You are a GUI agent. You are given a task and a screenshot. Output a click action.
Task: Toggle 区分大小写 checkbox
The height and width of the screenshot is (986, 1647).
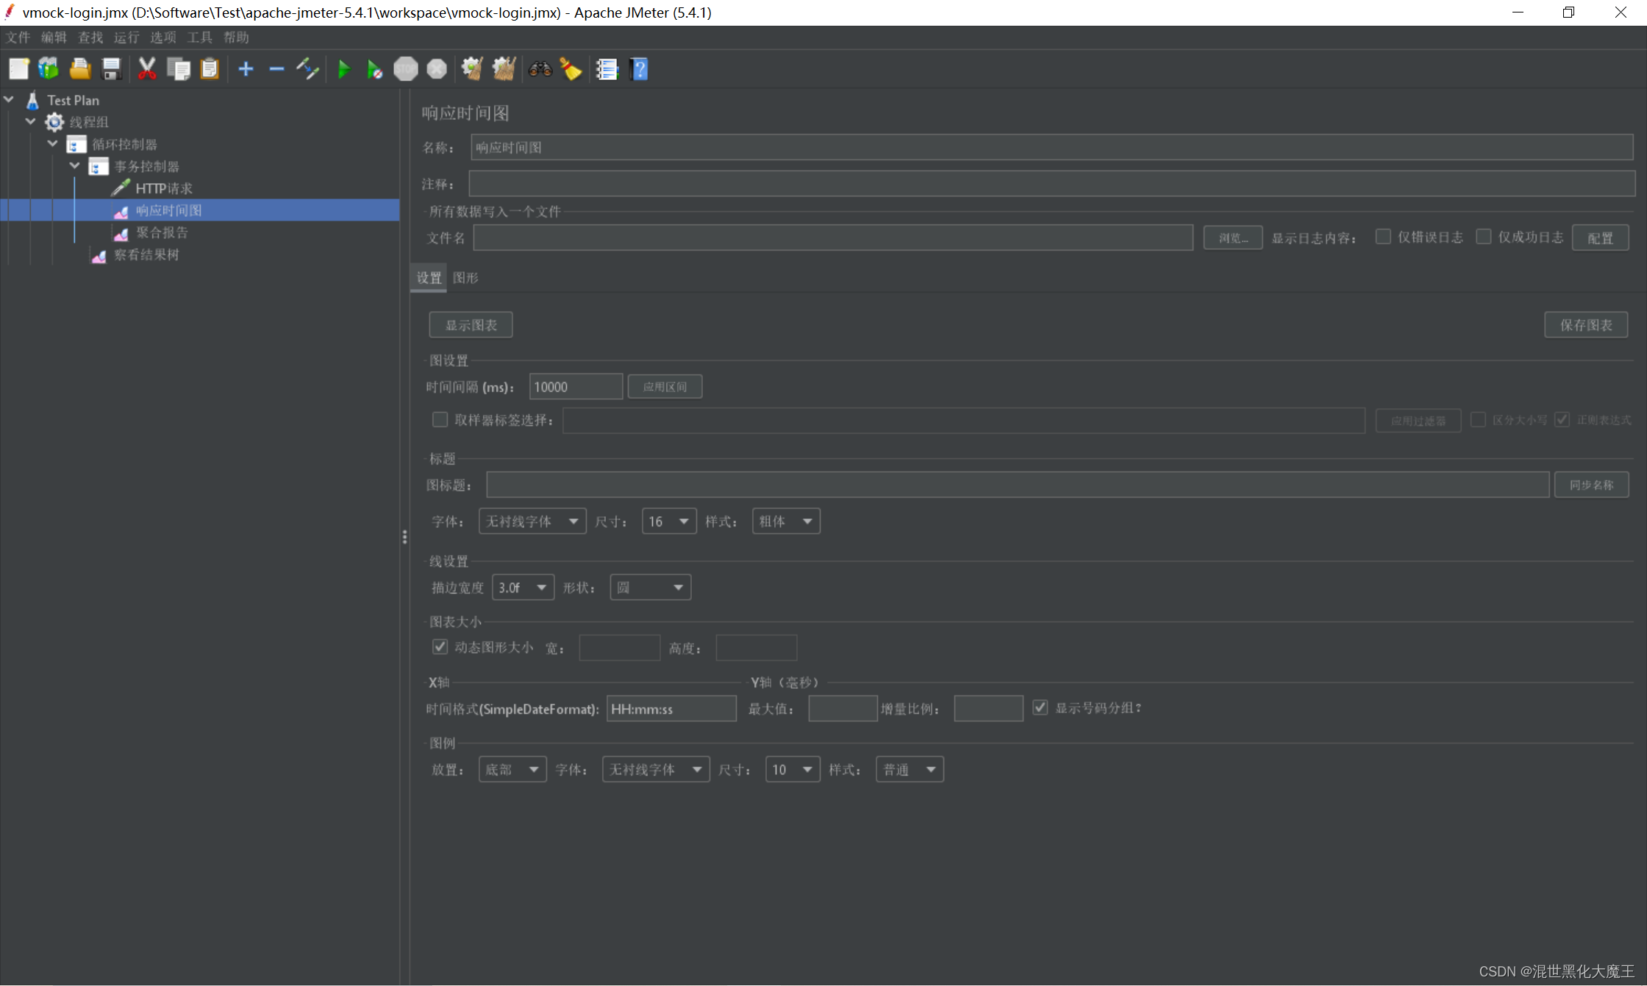1478,419
